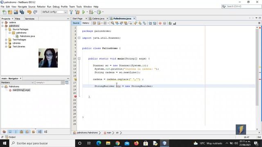Collapse the main method code fold

[x=79, y=58]
